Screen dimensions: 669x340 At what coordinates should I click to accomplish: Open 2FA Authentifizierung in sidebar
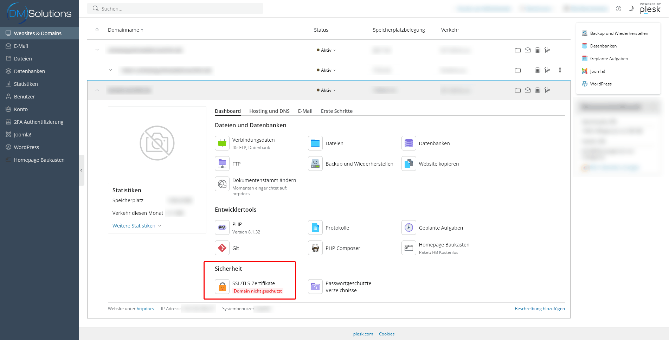[x=39, y=122]
